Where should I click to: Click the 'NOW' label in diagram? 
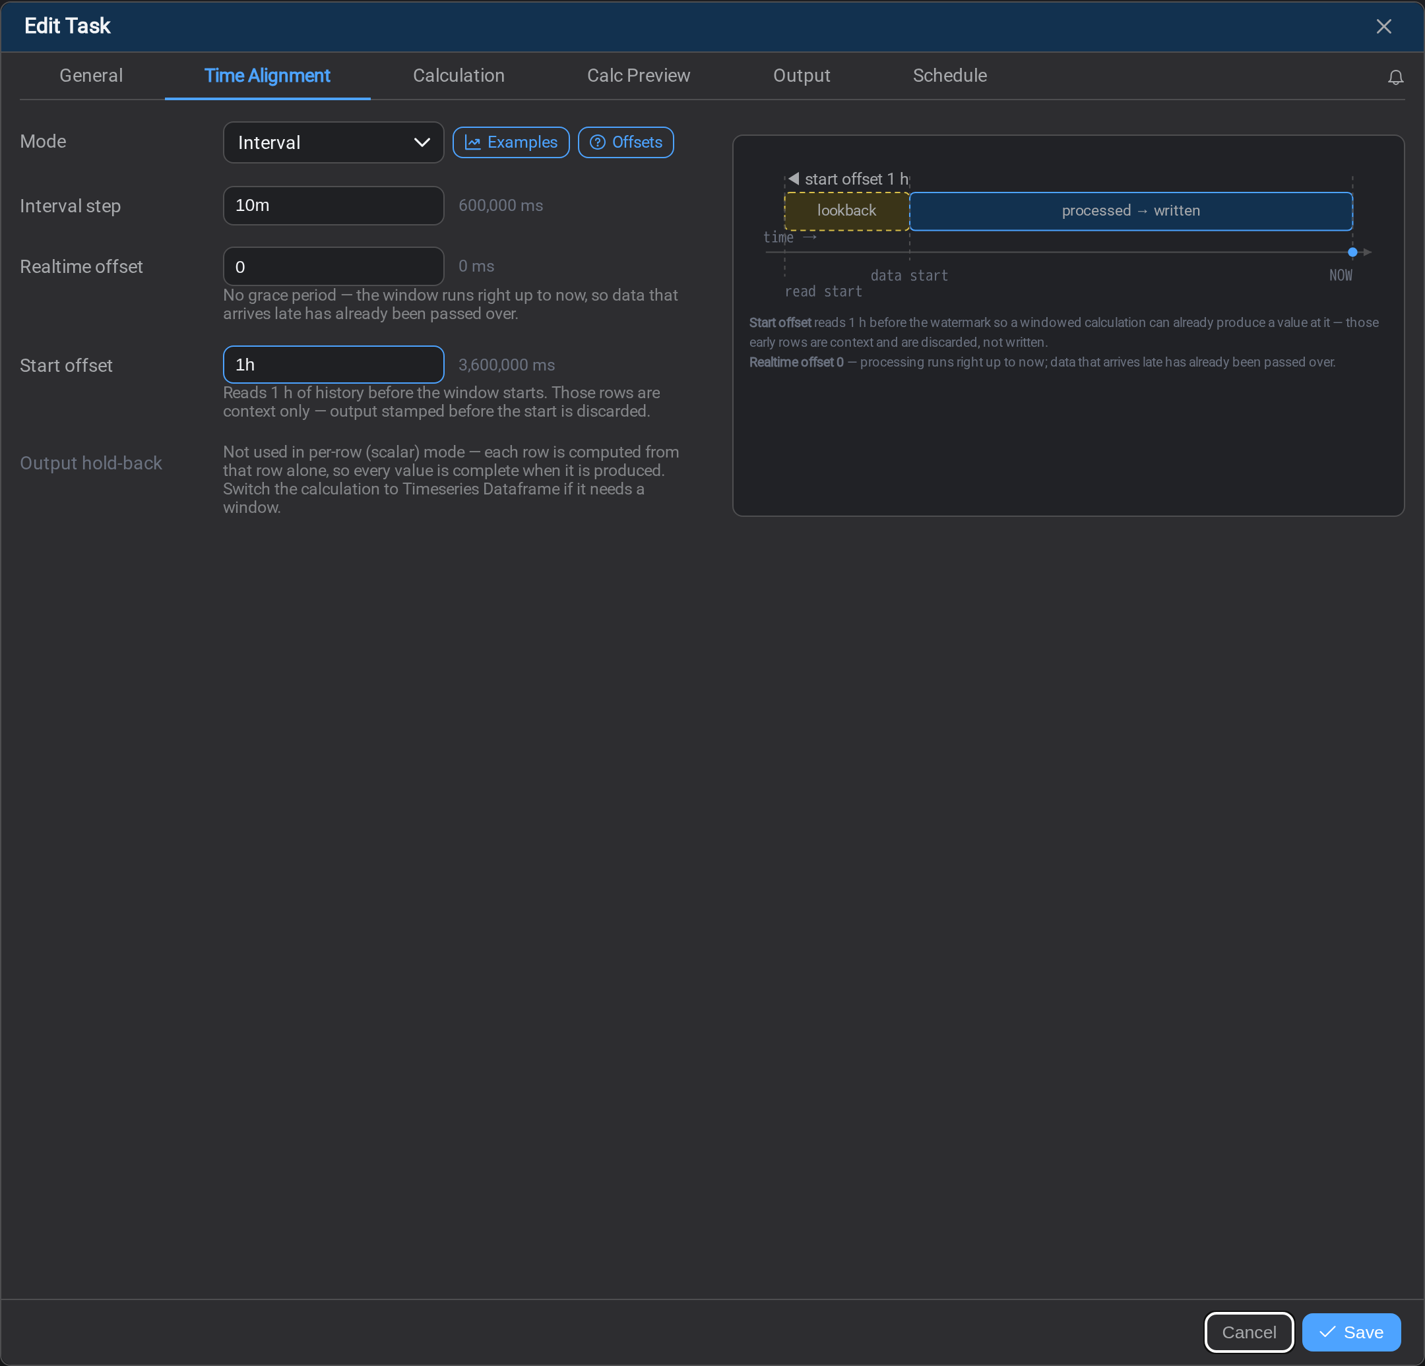(x=1340, y=276)
